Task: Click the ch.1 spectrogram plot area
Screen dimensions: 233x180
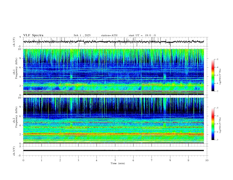Action: click(x=113, y=72)
